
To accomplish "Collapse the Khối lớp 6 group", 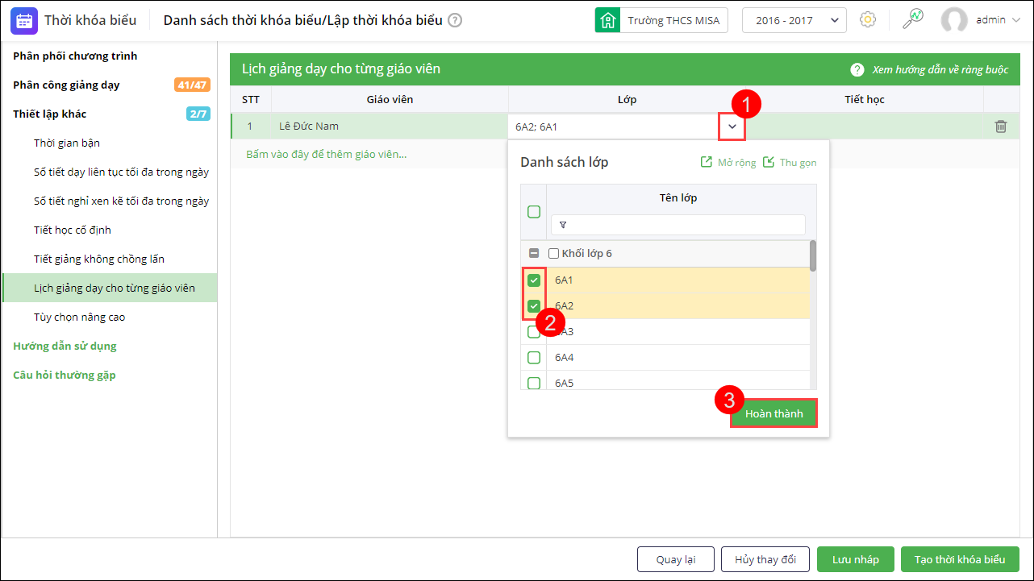I will [533, 254].
